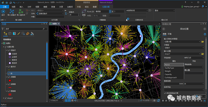208x107 pixels.
Task: Select List by Labeling tag icon
Action: pyautogui.click(x=28, y=33)
